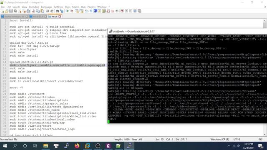The width and height of the screenshot is (267, 150).
Task: Click the editor scrollbar up arrow
Action: coord(264,21)
